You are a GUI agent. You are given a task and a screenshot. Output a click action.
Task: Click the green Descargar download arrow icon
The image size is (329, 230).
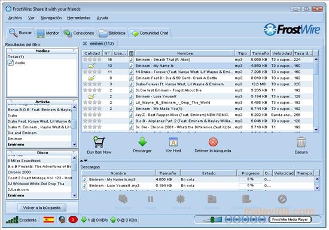click(142, 142)
